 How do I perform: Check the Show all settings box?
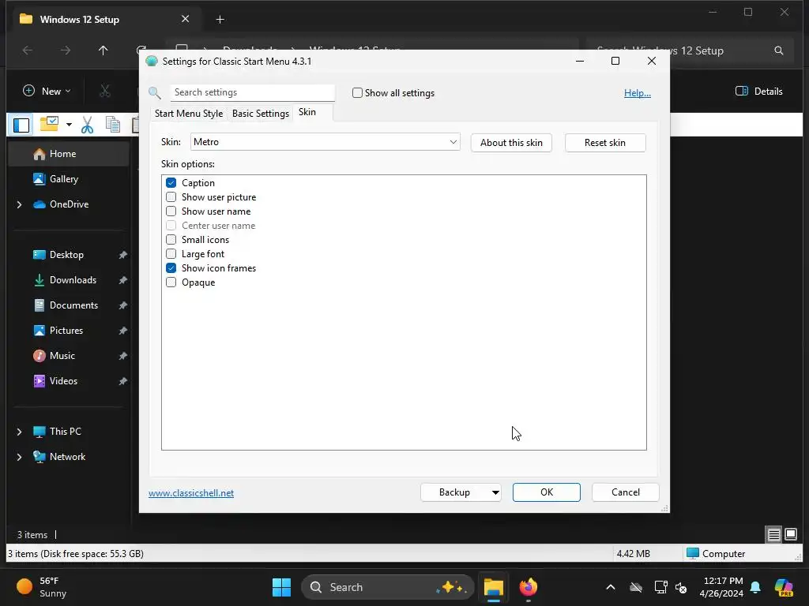[357, 93]
